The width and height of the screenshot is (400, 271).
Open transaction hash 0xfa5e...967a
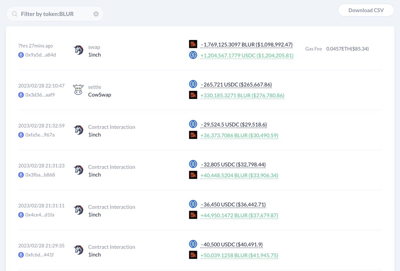[x=40, y=135]
